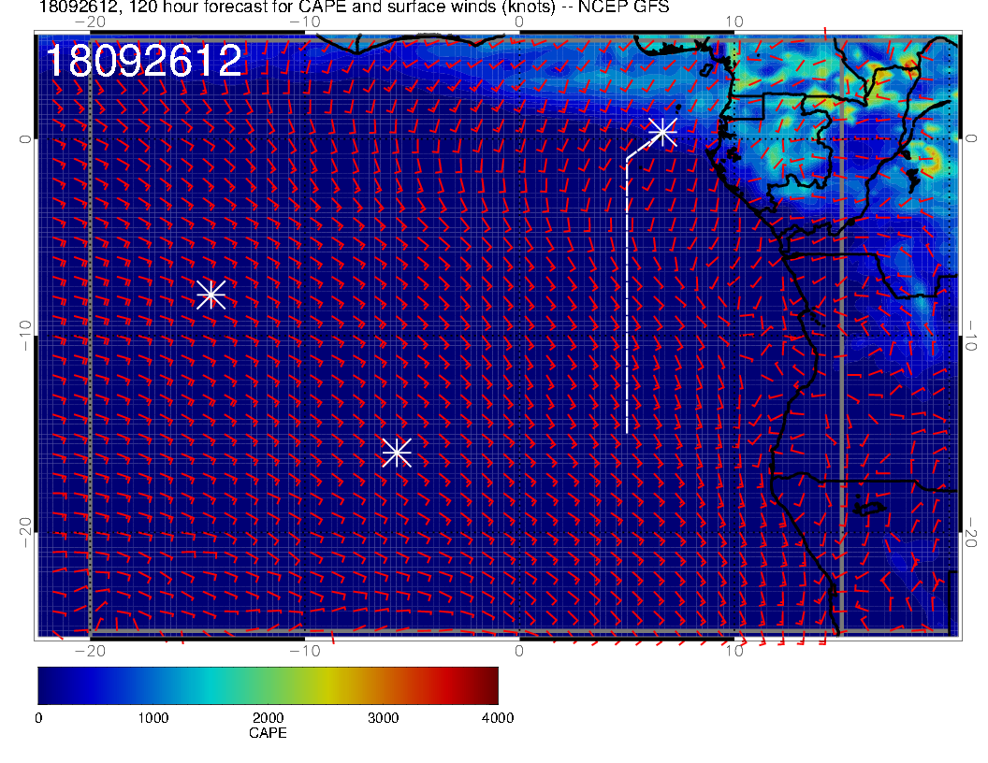
Task: Click the southernmost white asterisk marker
Action: pos(397,453)
